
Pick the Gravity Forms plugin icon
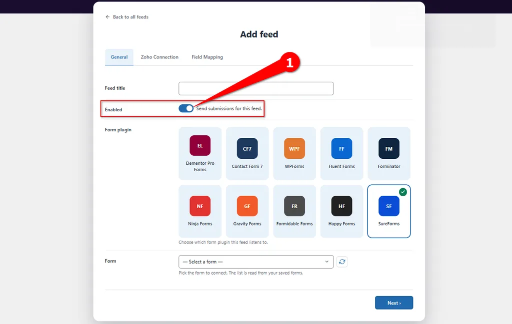pos(247,206)
